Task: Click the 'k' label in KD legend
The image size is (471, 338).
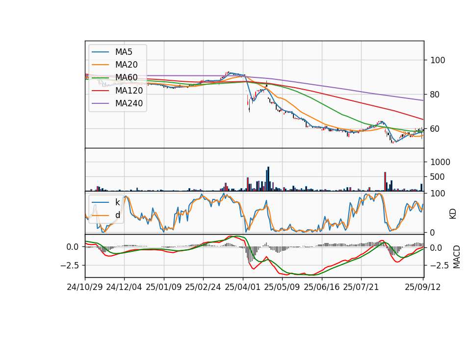Action: click(117, 202)
